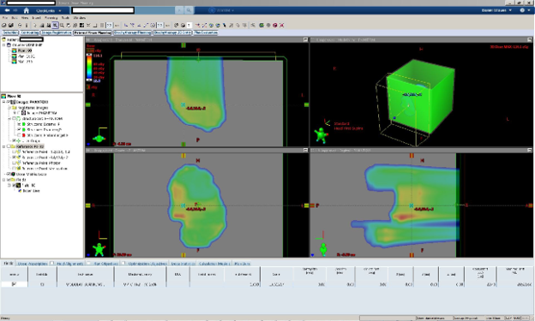
Task: Collapse the Fields node in the plan tree
Action: (x=4, y=180)
